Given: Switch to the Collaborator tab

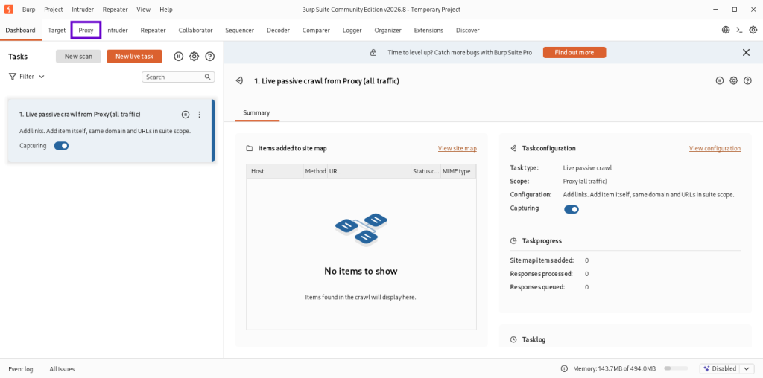Looking at the screenshot, I should click(196, 30).
